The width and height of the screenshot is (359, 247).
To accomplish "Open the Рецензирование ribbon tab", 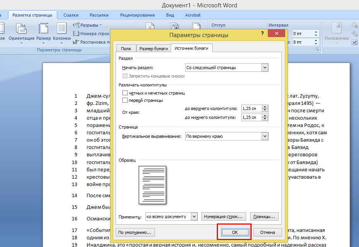I will [x=138, y=15].
